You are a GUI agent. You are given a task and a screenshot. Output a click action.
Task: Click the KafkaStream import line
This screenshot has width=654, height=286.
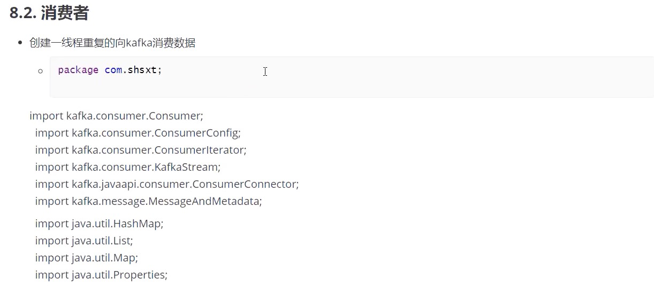(x=127, y=167)
